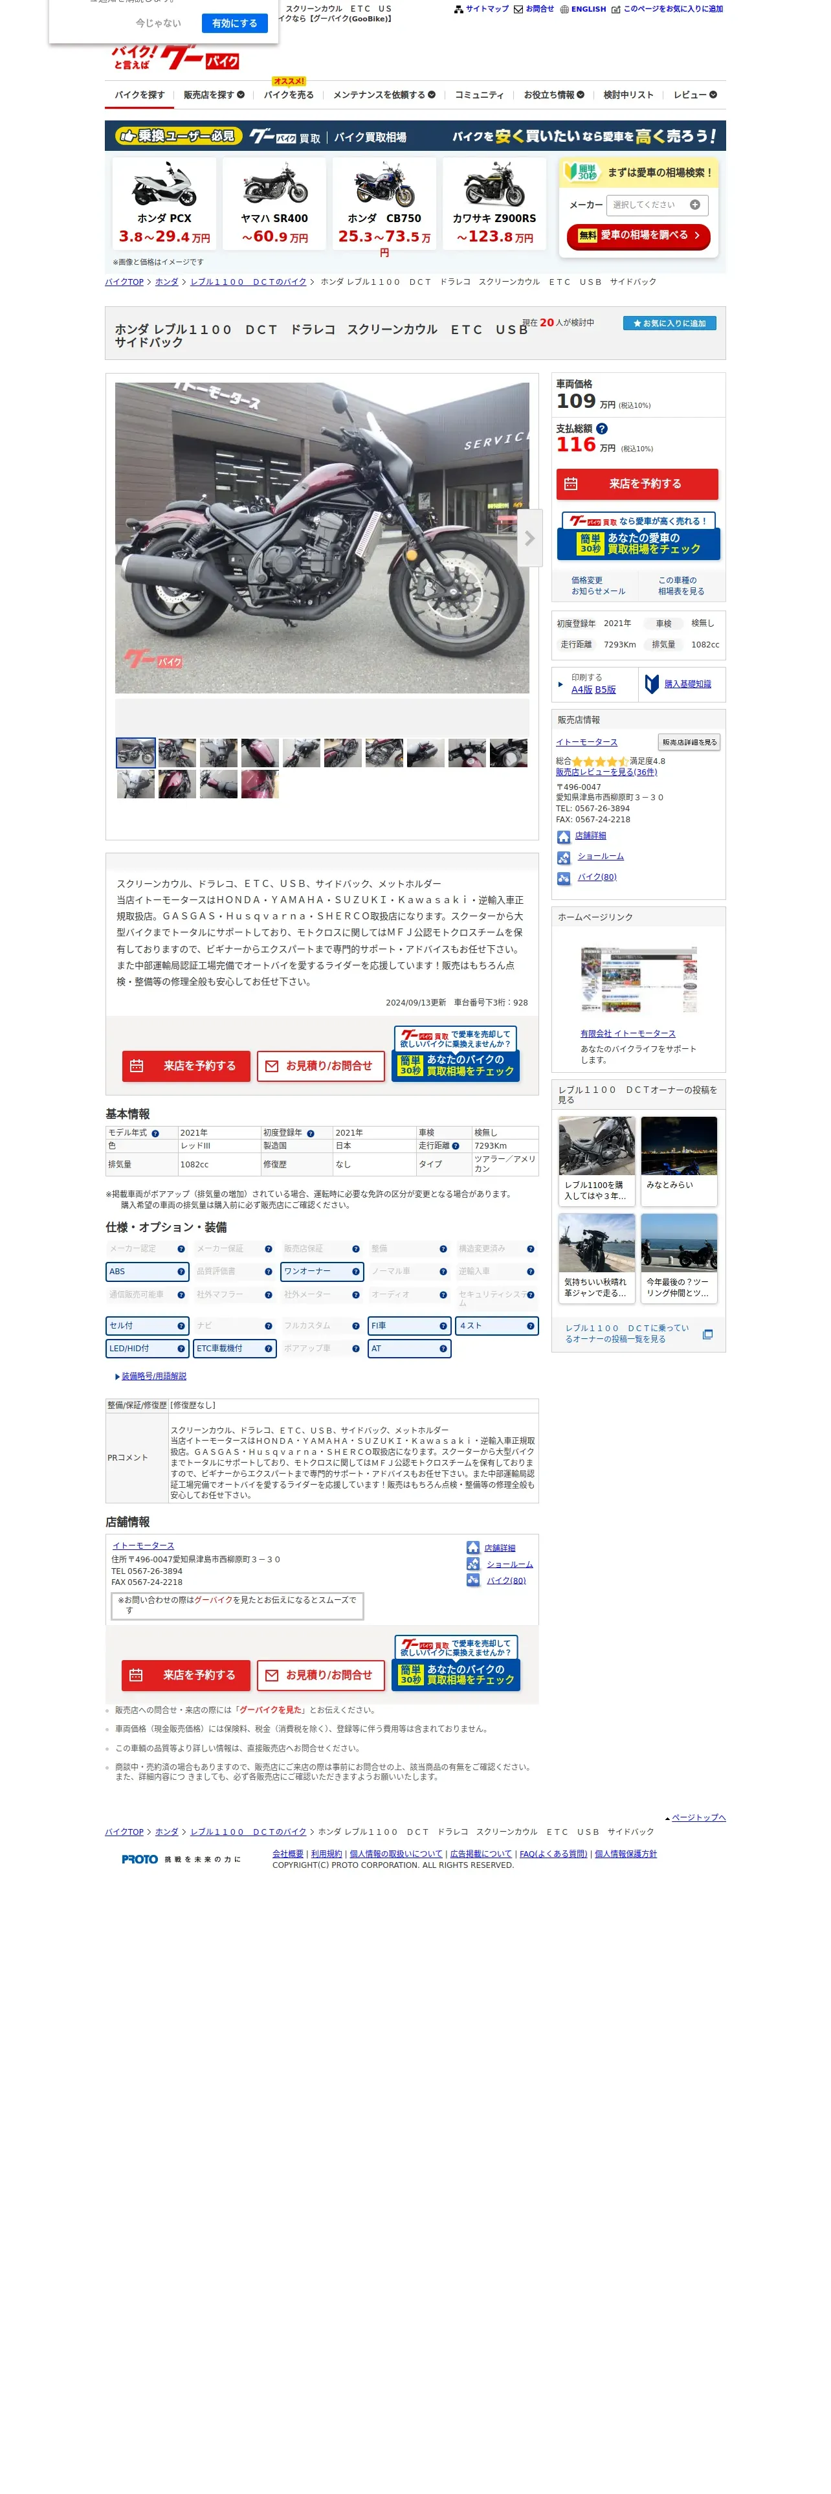Click the add-to-favorites page icon
Image resolution: width=831 pixels, height=2494 pixels.
(x=615, y=10)
